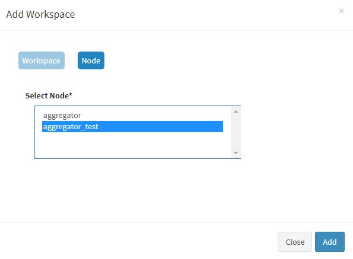
Task: Dismiss the dialog using the X icon
Action: (x=341, y=11)
